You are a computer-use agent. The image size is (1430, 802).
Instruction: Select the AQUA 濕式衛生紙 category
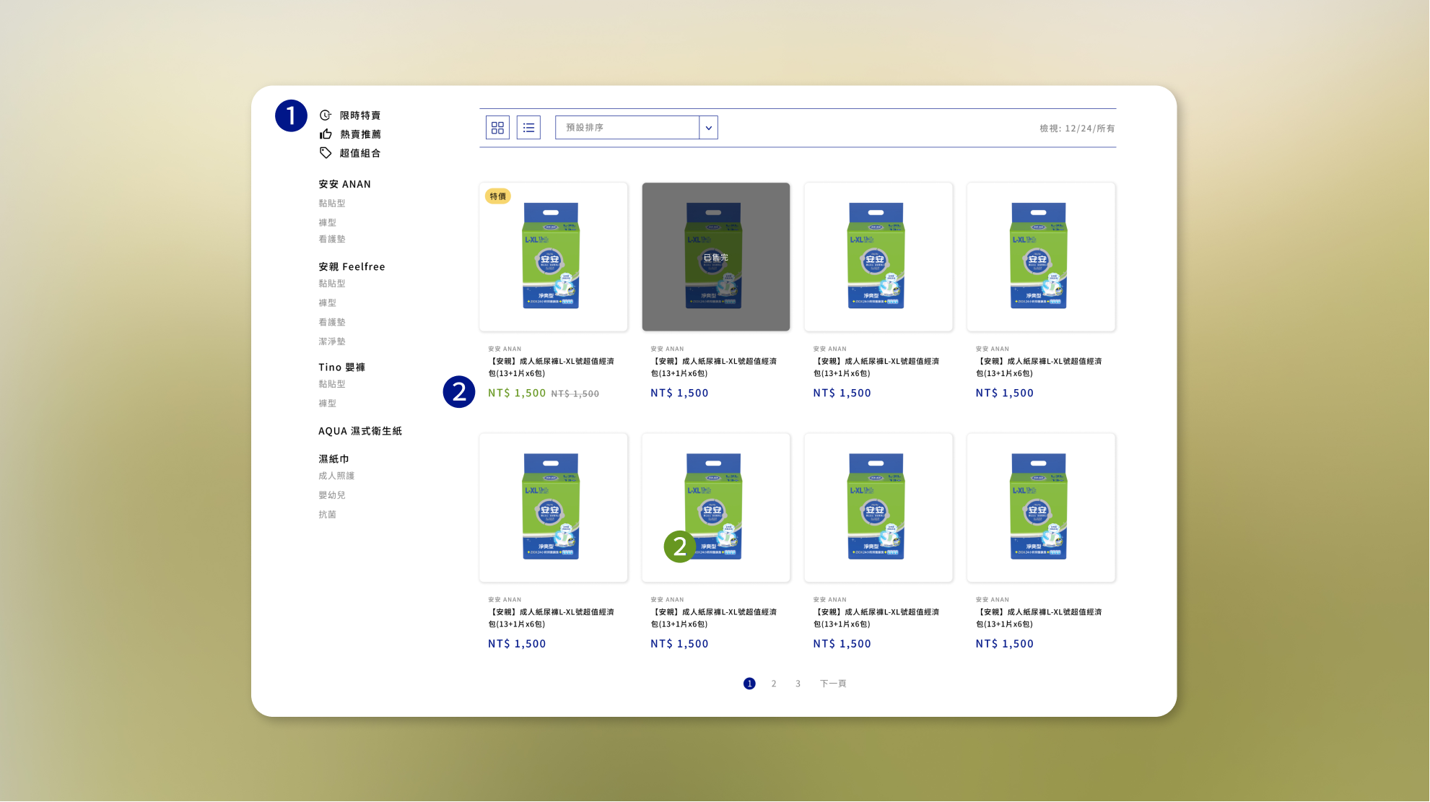360,431
